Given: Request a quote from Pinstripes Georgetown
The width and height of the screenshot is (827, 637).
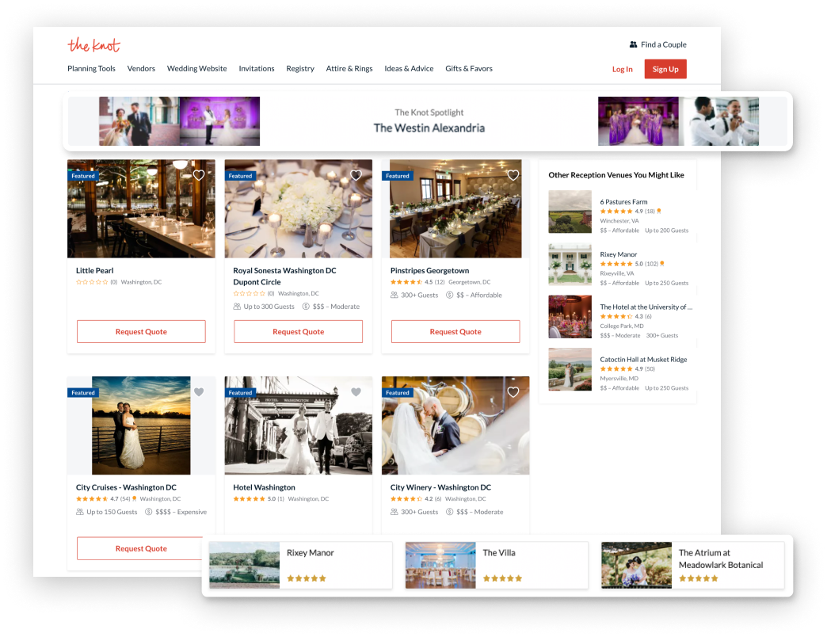Looking at the screenshot, I should [455, 332].
